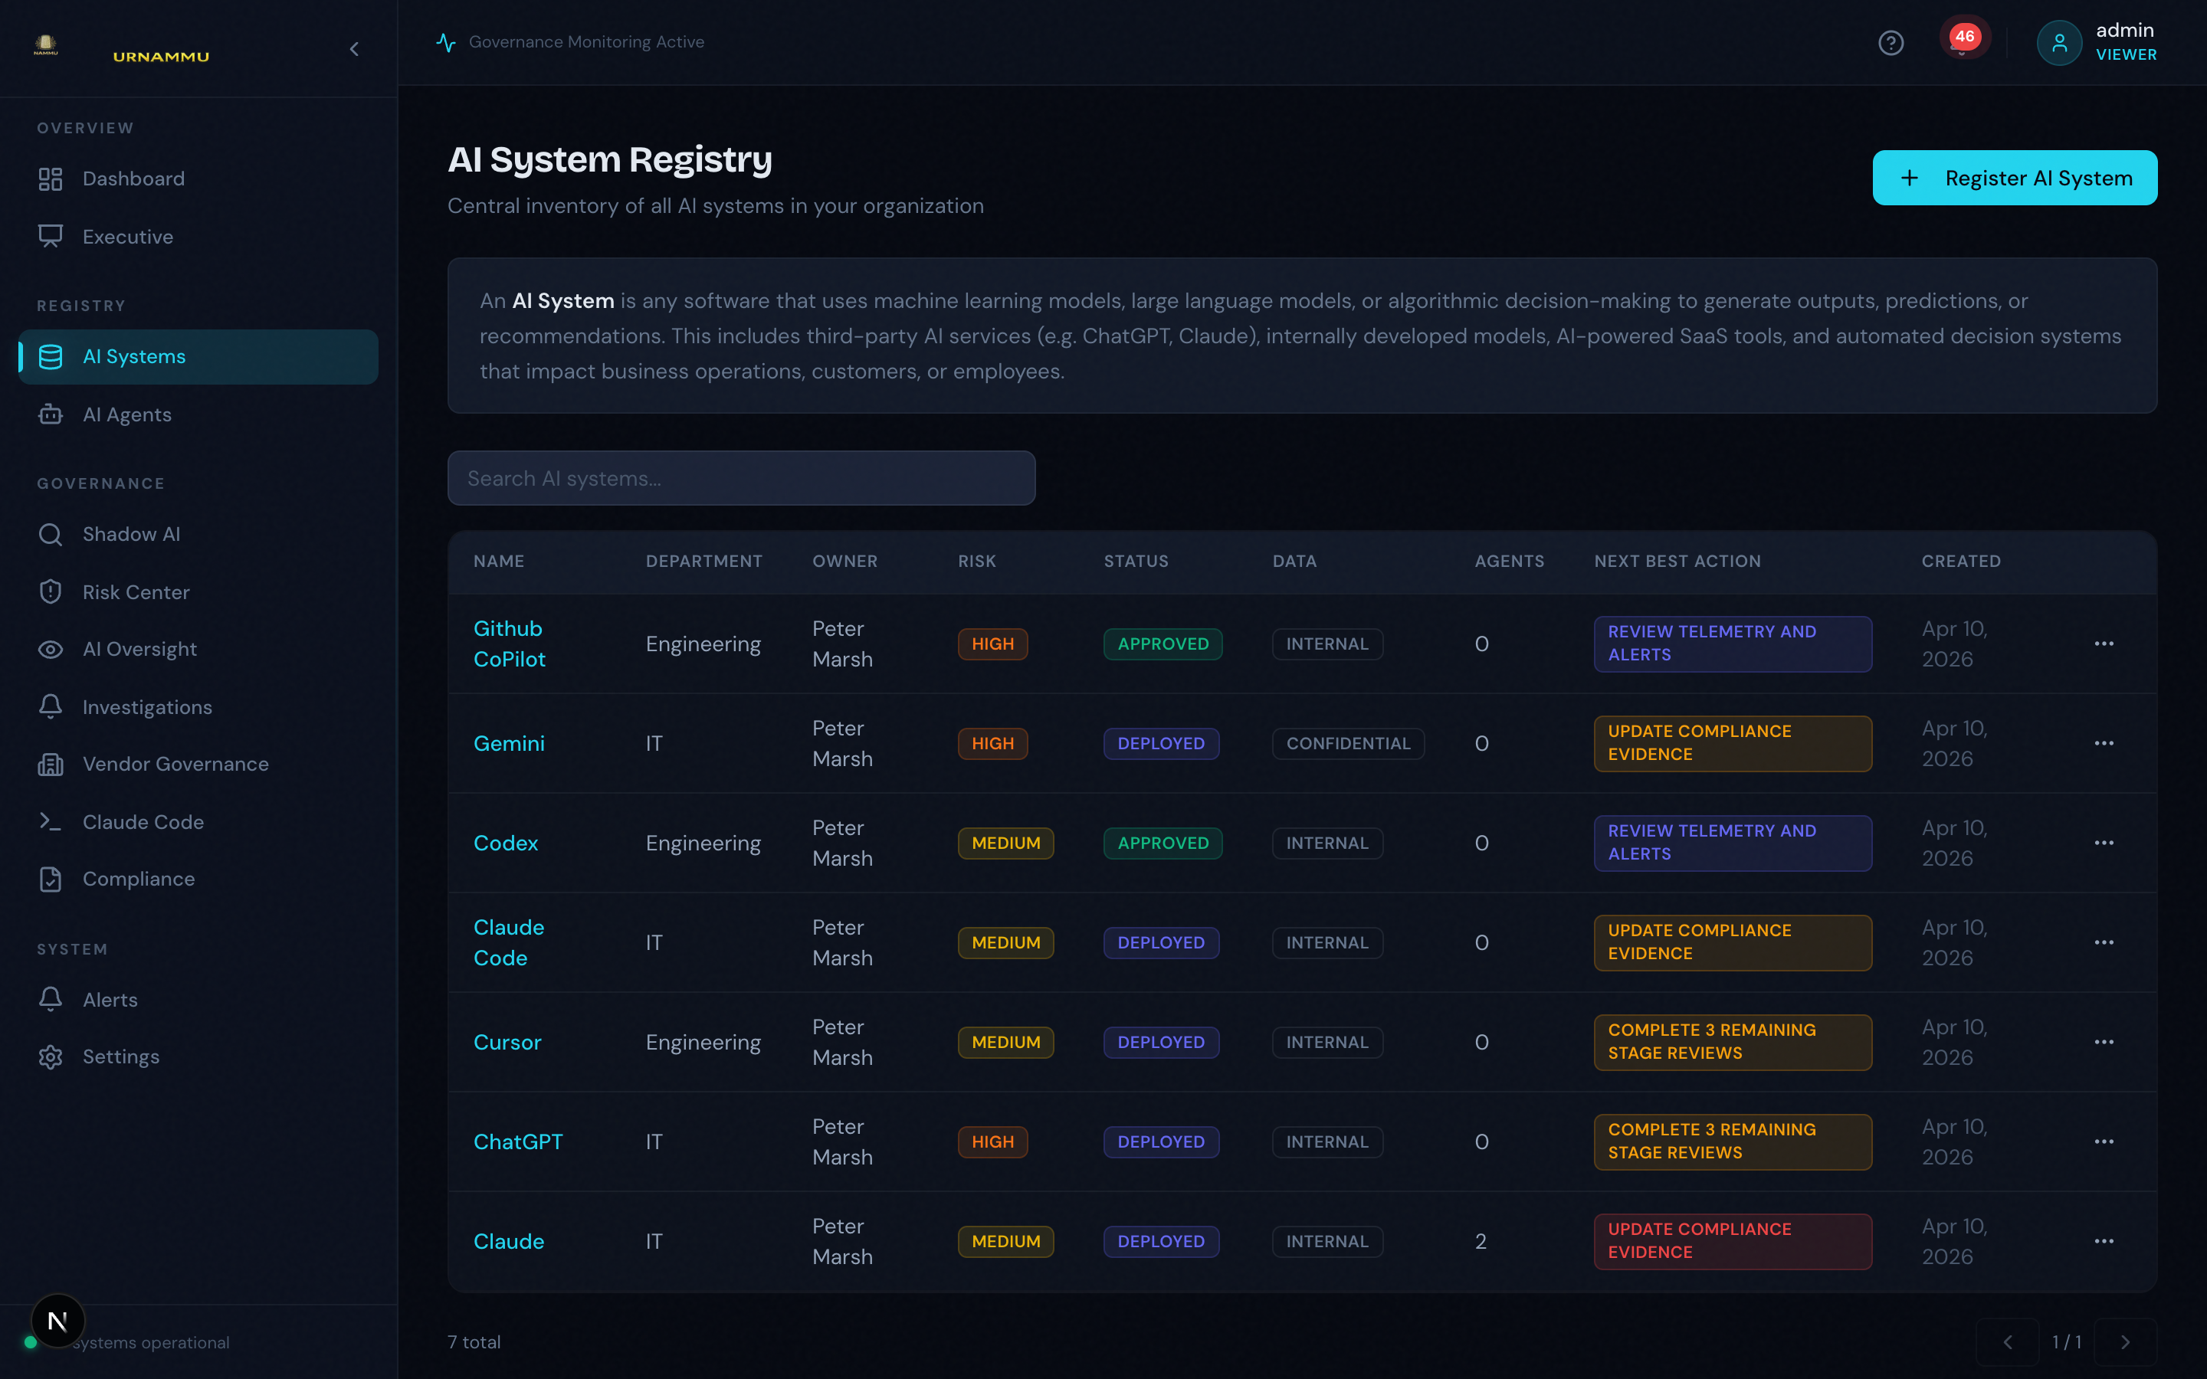Click Update Compliance Evidence for Claude

1732,1240
